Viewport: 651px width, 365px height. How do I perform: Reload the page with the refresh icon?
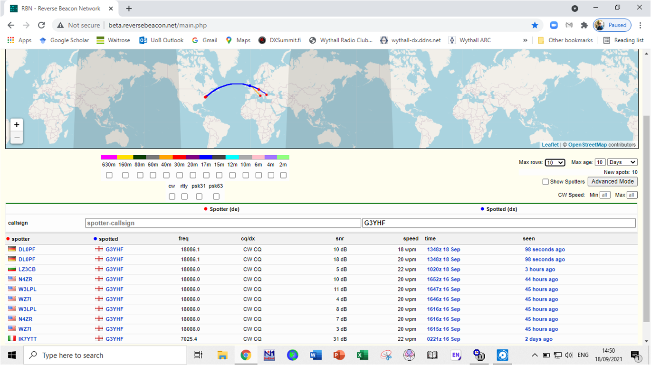pyautogui.click(x=41, y=25)
